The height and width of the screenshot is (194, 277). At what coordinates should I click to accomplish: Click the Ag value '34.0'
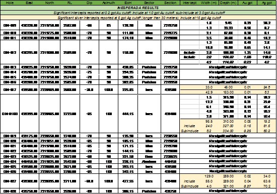pos(267,176)
